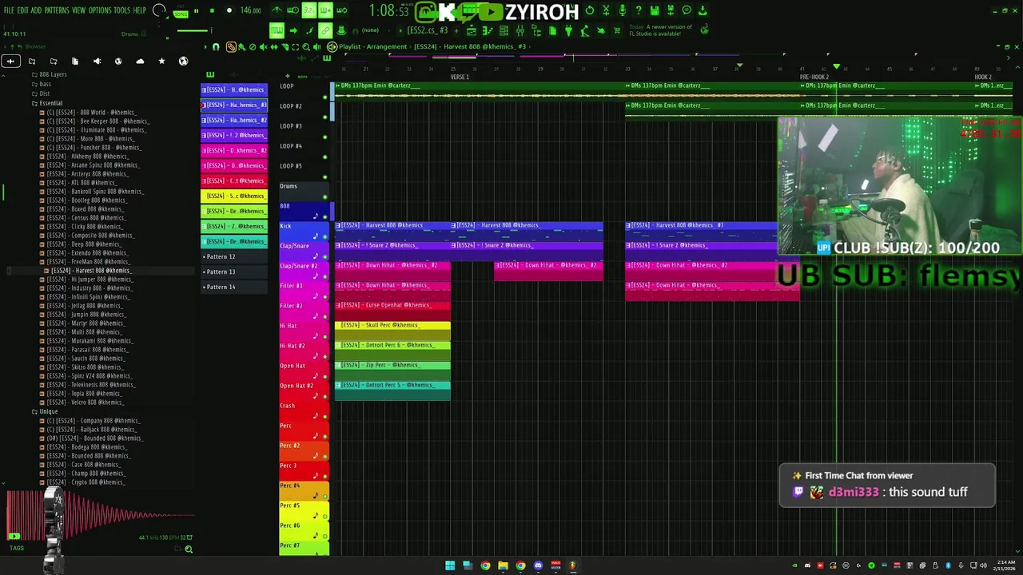Open the TOOLS menu
The image size is (1023, 575).
[x=121, y=10]
